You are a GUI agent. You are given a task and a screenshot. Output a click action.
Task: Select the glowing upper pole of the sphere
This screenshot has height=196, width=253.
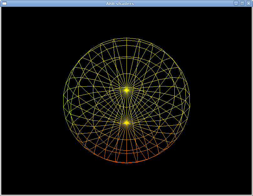tap(126, 90)
